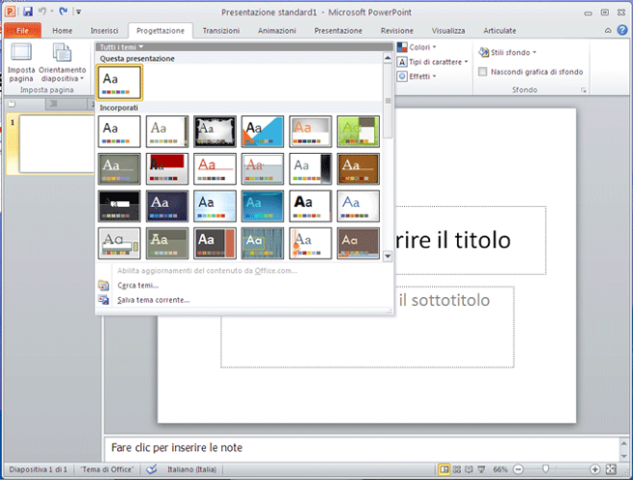Open the File tab
Viewport: 633px width, 480px height.
pos(22,30)
